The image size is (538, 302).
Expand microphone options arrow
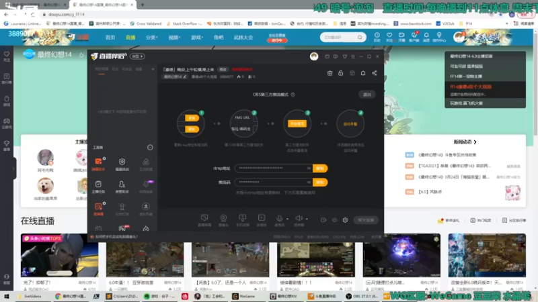[287, 219]
